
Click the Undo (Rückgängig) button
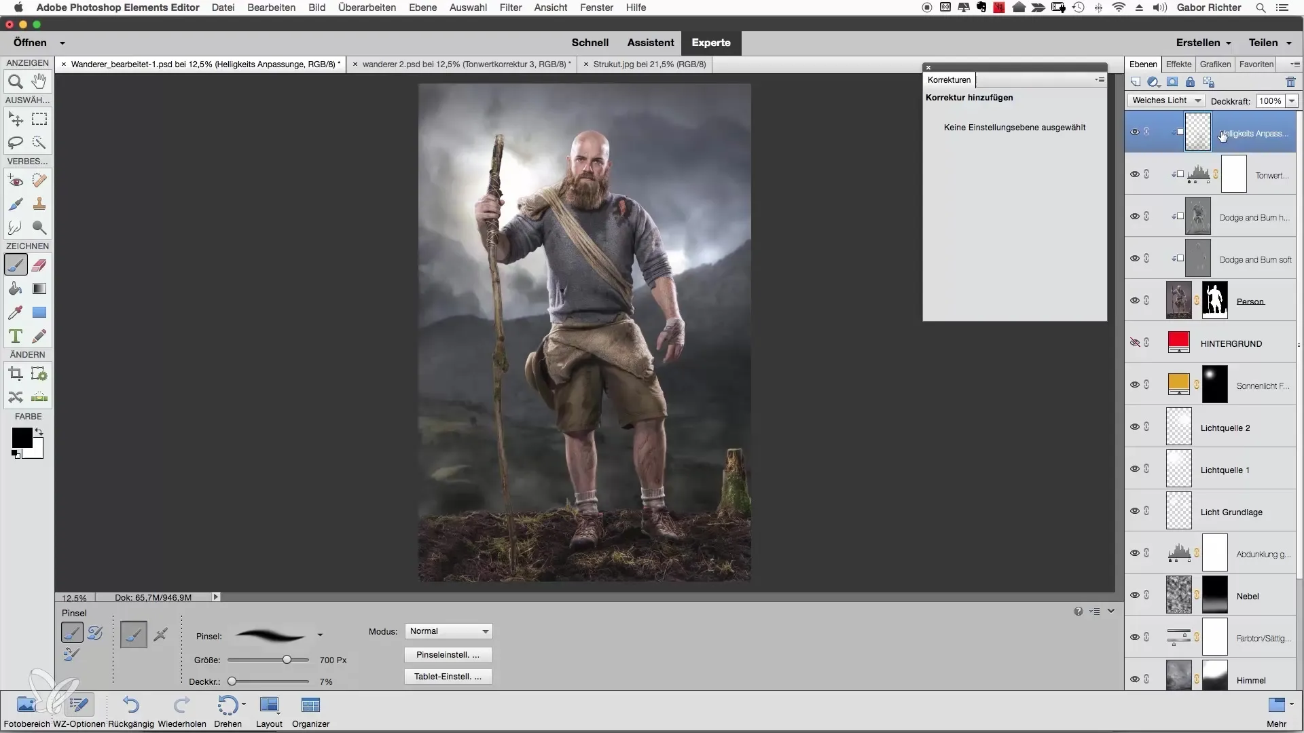[131, 712]
